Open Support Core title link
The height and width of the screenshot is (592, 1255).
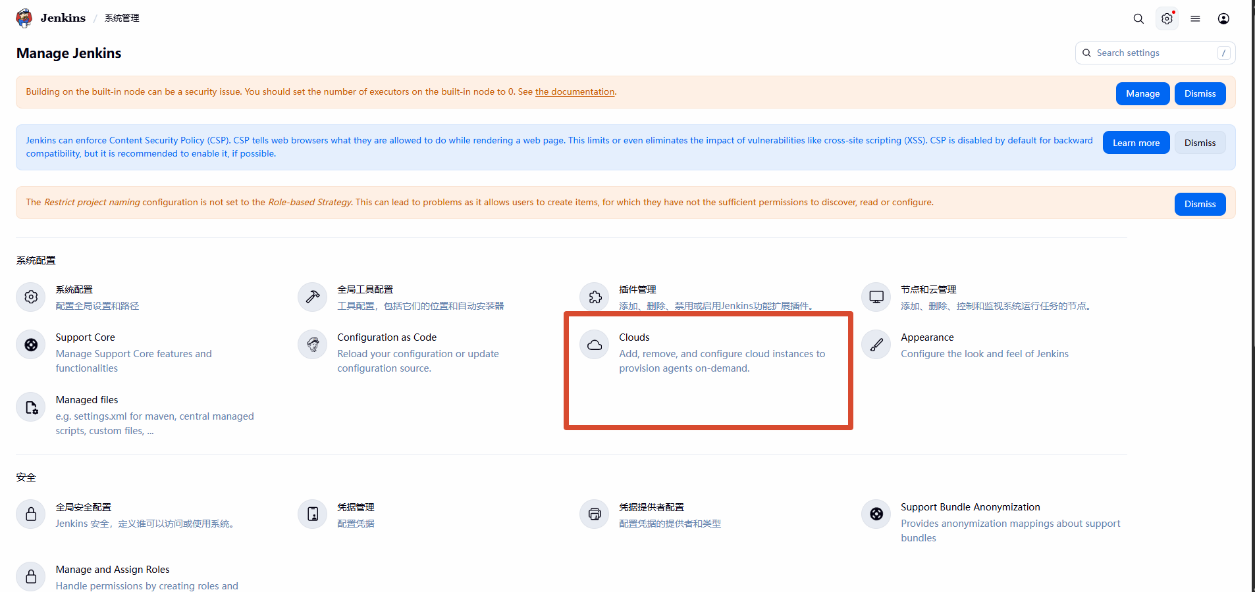tap(86, 337)
